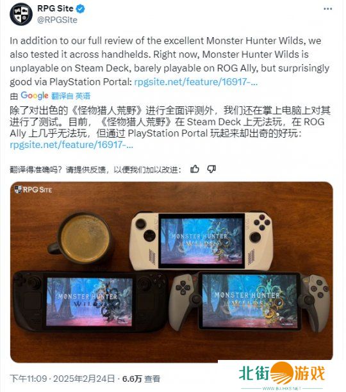Open the @RPGSite handle link

pos(57,20)
